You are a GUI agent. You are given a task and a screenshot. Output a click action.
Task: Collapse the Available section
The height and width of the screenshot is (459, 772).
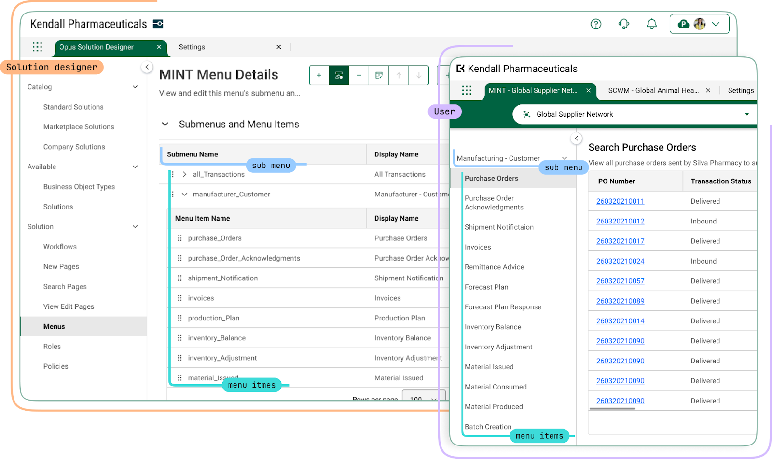pos(135,167)
